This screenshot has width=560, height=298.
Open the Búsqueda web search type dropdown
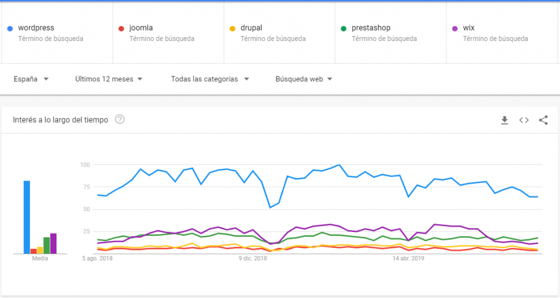point(304,79)
